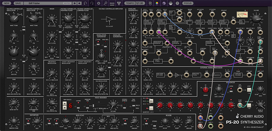Toggle the Distortion ON/OFF switch

28,125
